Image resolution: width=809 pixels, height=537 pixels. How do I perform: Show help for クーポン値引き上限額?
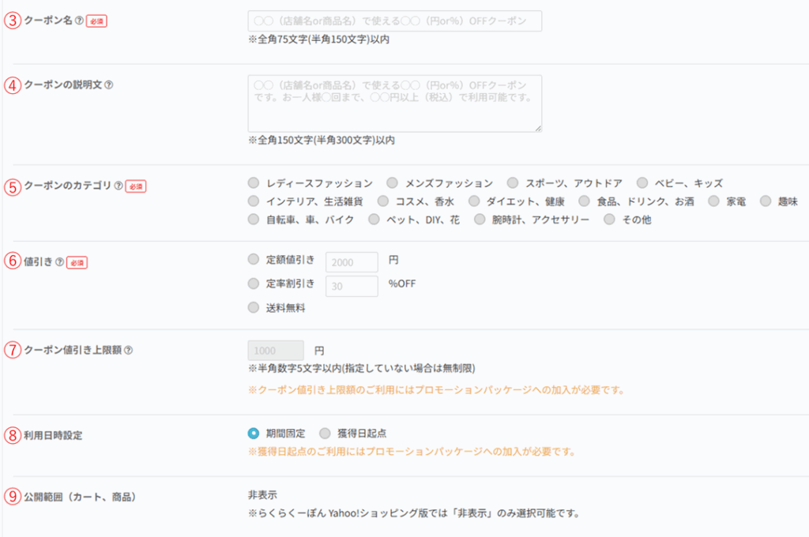pos(129,350)
